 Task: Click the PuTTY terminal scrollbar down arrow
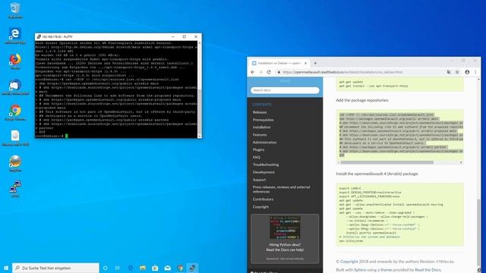[199, 136]
